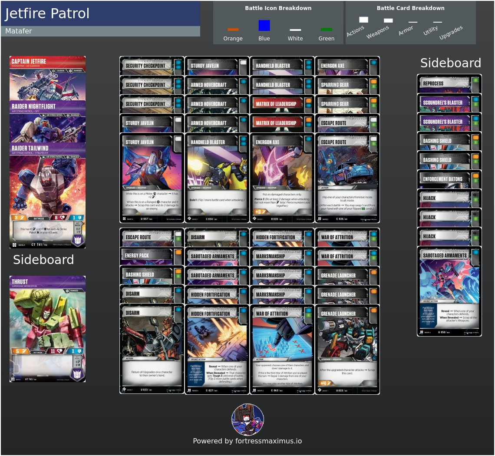Click the Disarm full card artwork
This screenshot has width=495, height=456.
click(x=152, y=337)
